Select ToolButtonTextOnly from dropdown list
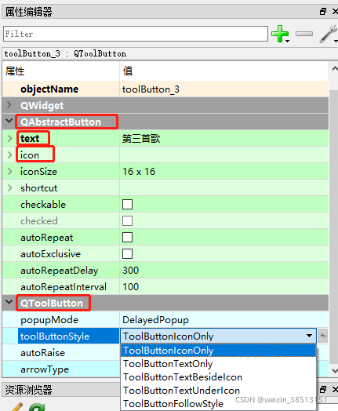The width and height of the screenshot is (338, 411). pyautogui.click(x=218, y=364)
